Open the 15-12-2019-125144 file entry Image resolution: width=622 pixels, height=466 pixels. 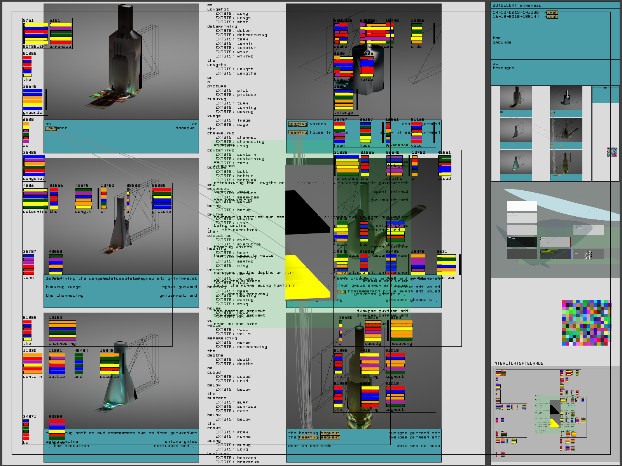click(525, 17)
